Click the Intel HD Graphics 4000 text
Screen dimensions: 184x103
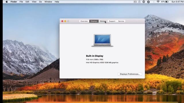102,63
